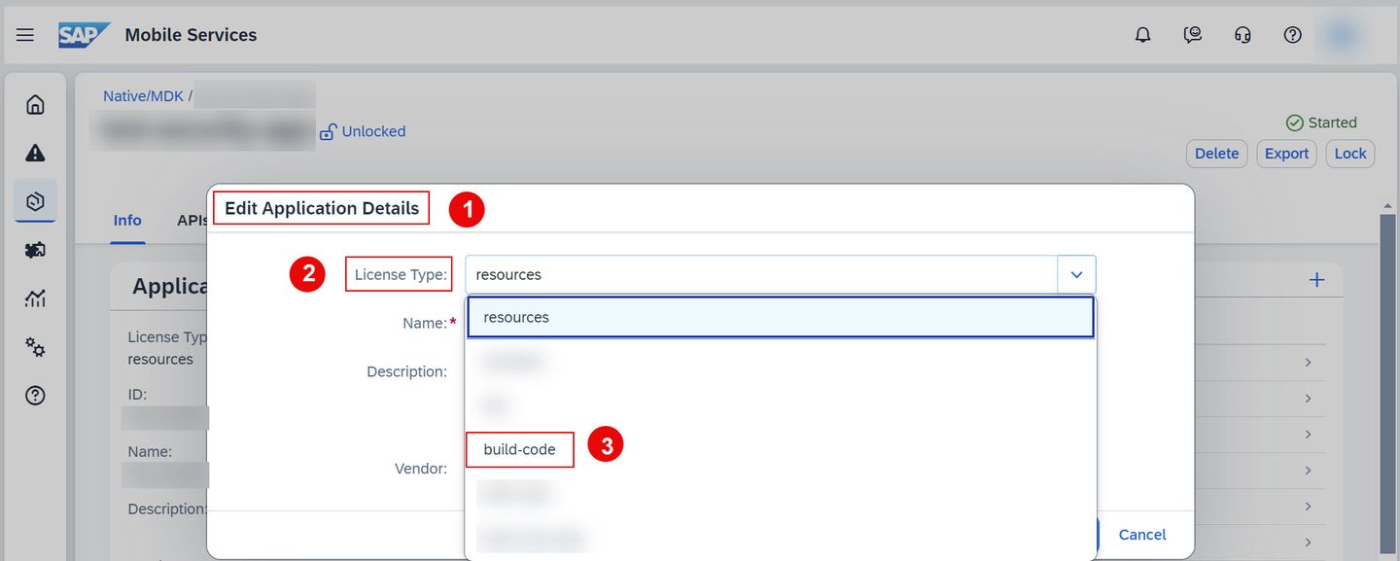1400x561 pixels.
Task: Open the feedback chat icon
Action: pos(1193,35)
